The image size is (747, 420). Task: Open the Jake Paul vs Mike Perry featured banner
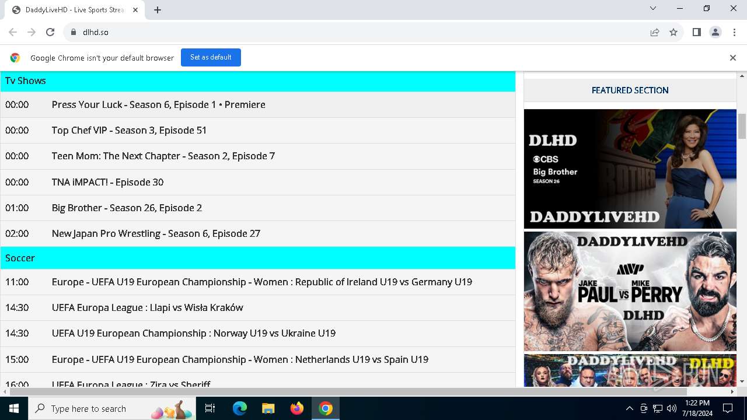click(x=630, y=291)
